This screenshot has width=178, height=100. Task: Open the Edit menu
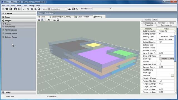(8, 6)
